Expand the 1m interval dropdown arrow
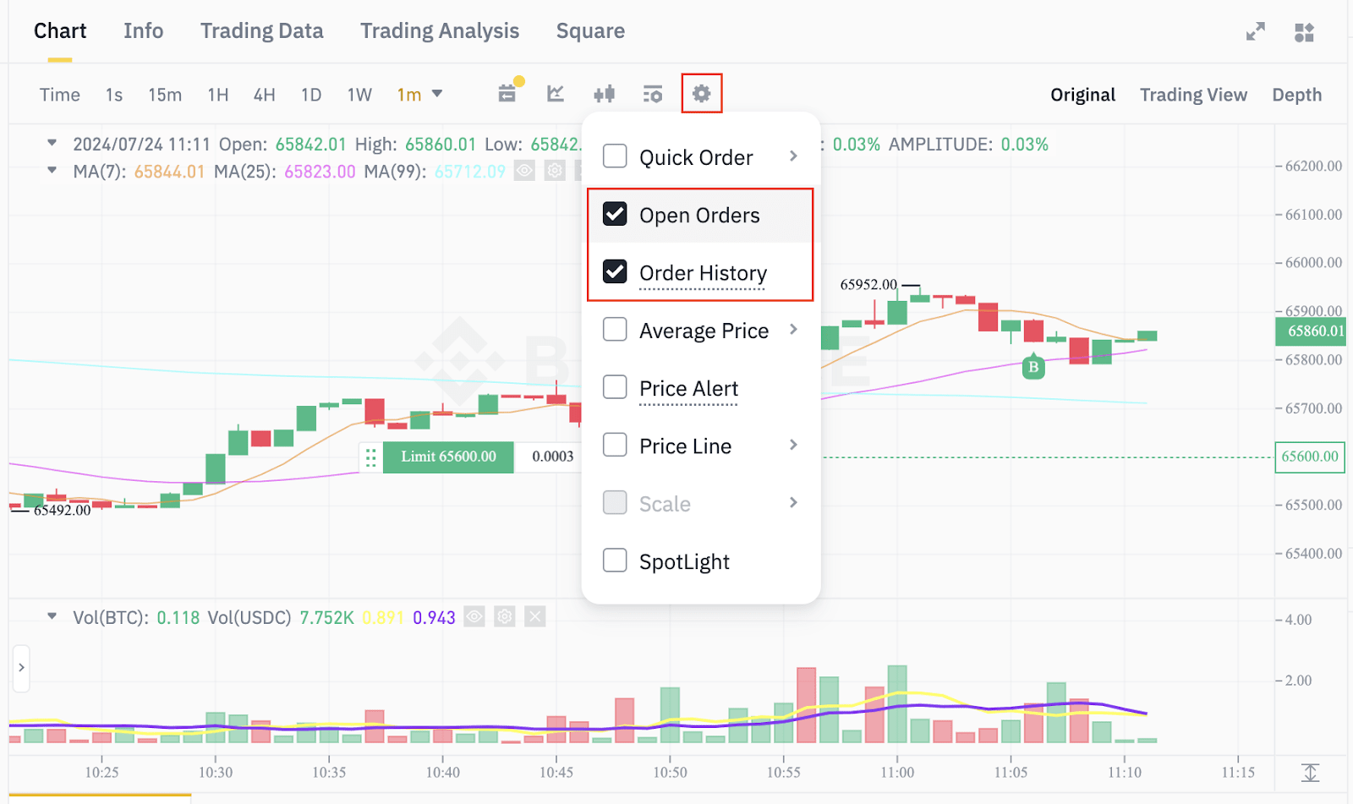This screenshot has width=1353, height=804. (x=437, y=94)
